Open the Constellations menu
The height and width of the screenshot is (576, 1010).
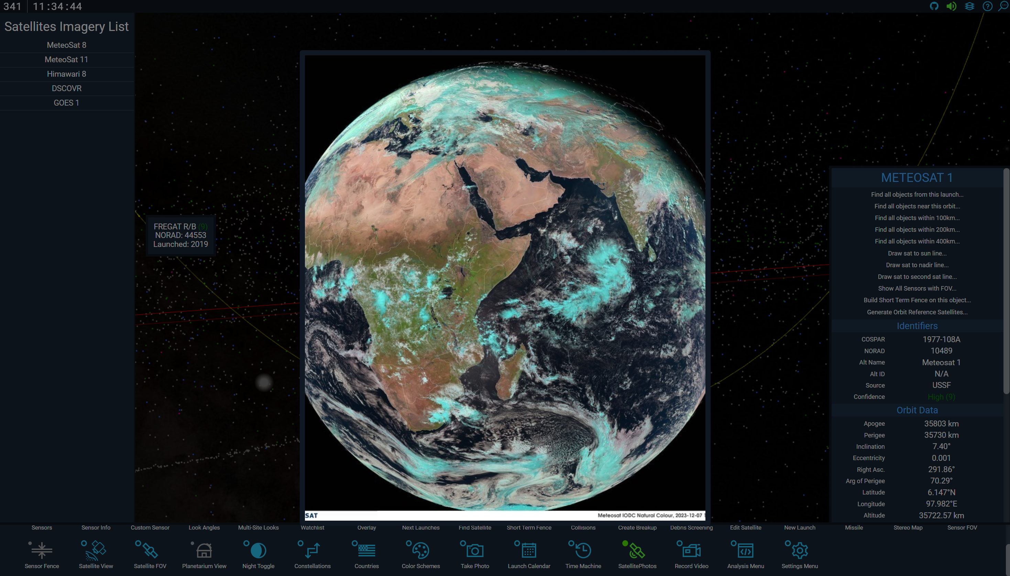(x=312, y=550)
